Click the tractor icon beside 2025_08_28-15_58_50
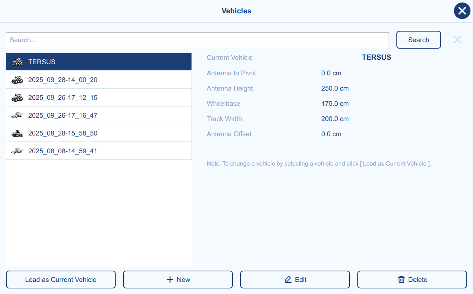This screenshot has width=473, height=294. [17, 133]
